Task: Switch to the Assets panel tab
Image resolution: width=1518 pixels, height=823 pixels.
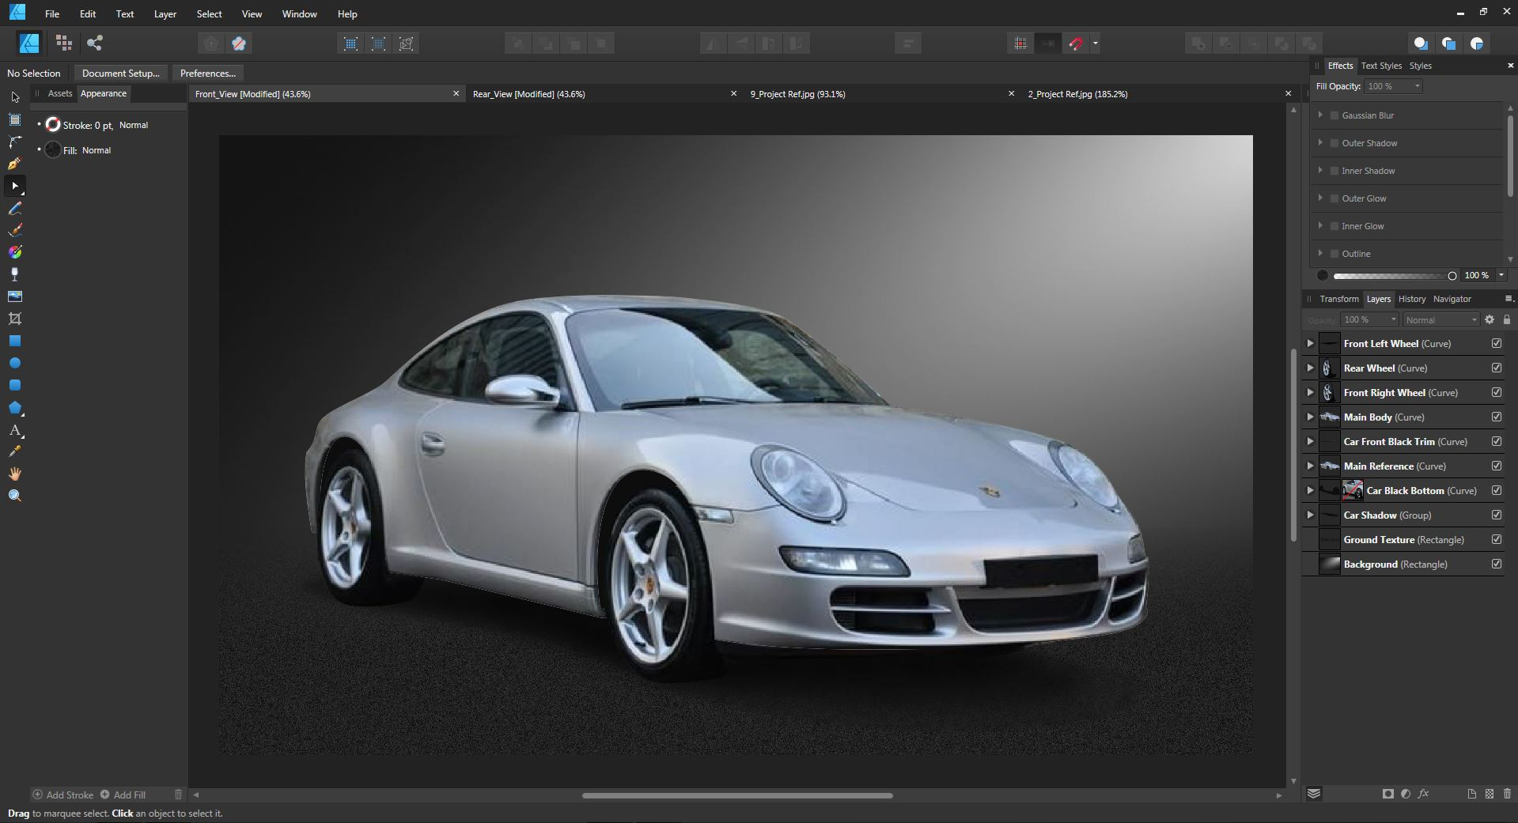Action: click(60, 93)
